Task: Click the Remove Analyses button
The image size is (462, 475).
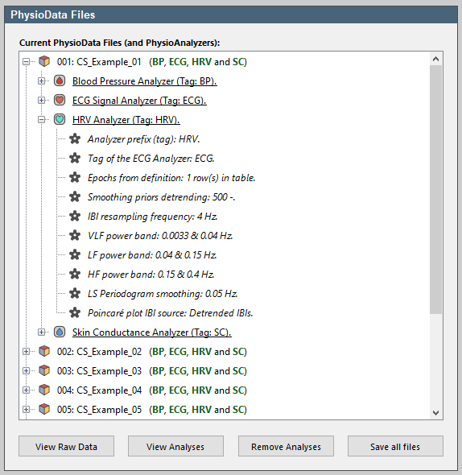Action: click(x=286, y=446)
